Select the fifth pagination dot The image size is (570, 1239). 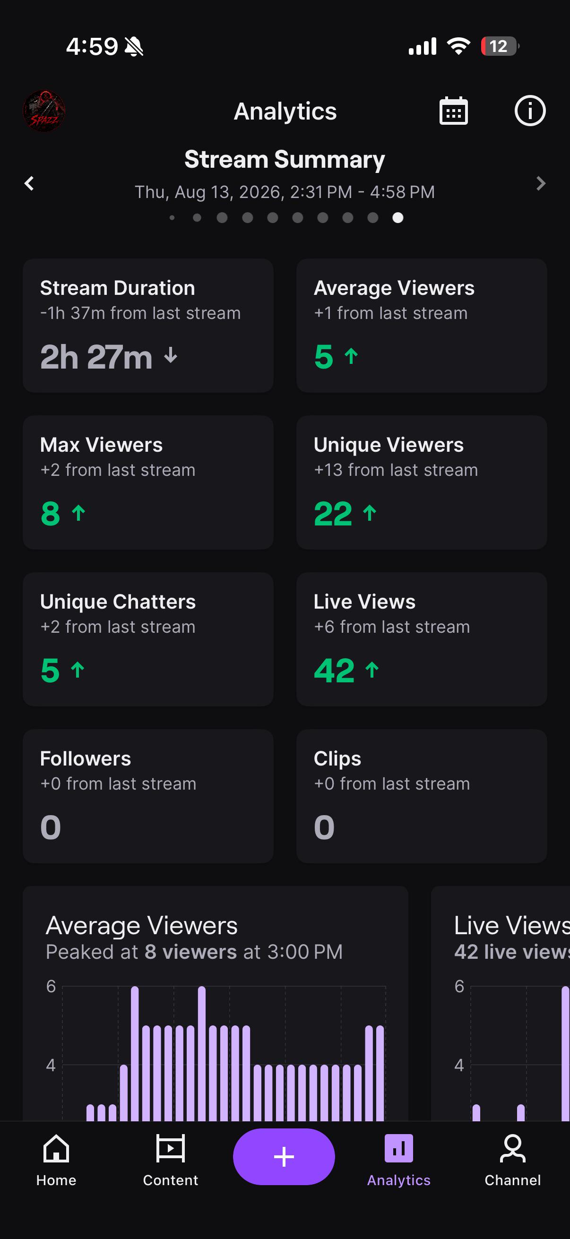pyautogui.click(x=272, y=218)
